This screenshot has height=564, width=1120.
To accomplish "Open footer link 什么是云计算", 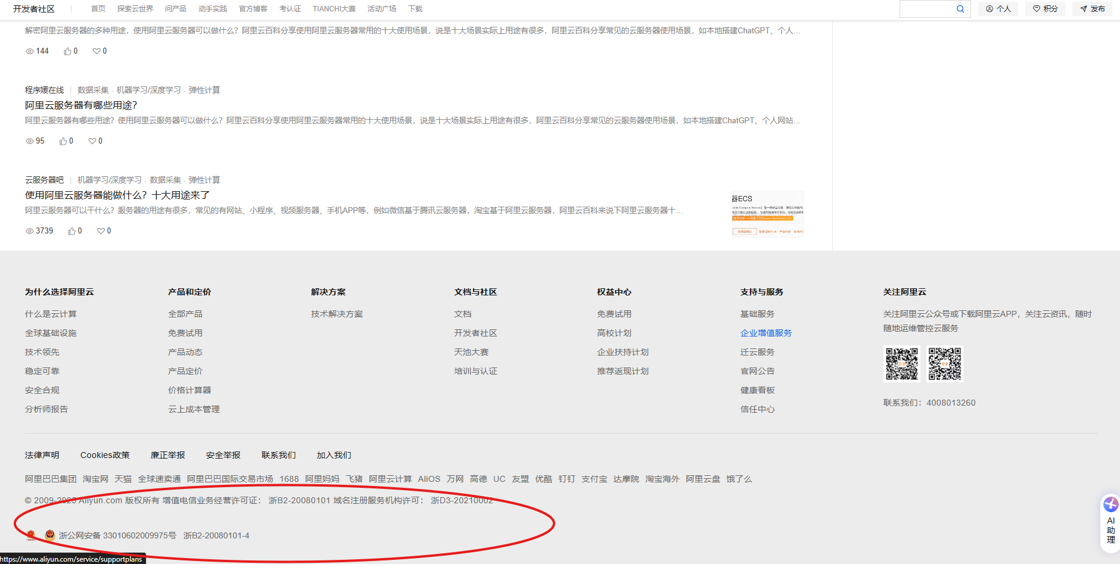I will click(51, 314).
